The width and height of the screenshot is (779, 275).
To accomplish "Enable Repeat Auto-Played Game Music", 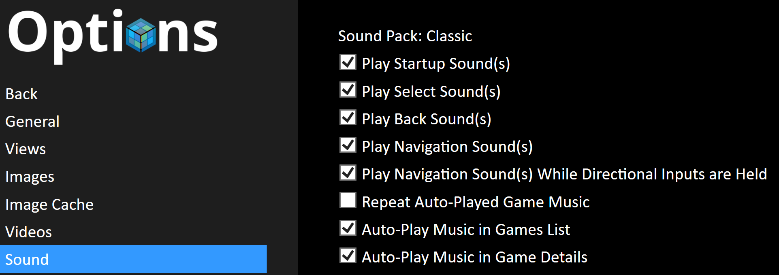I will [348, 200].
